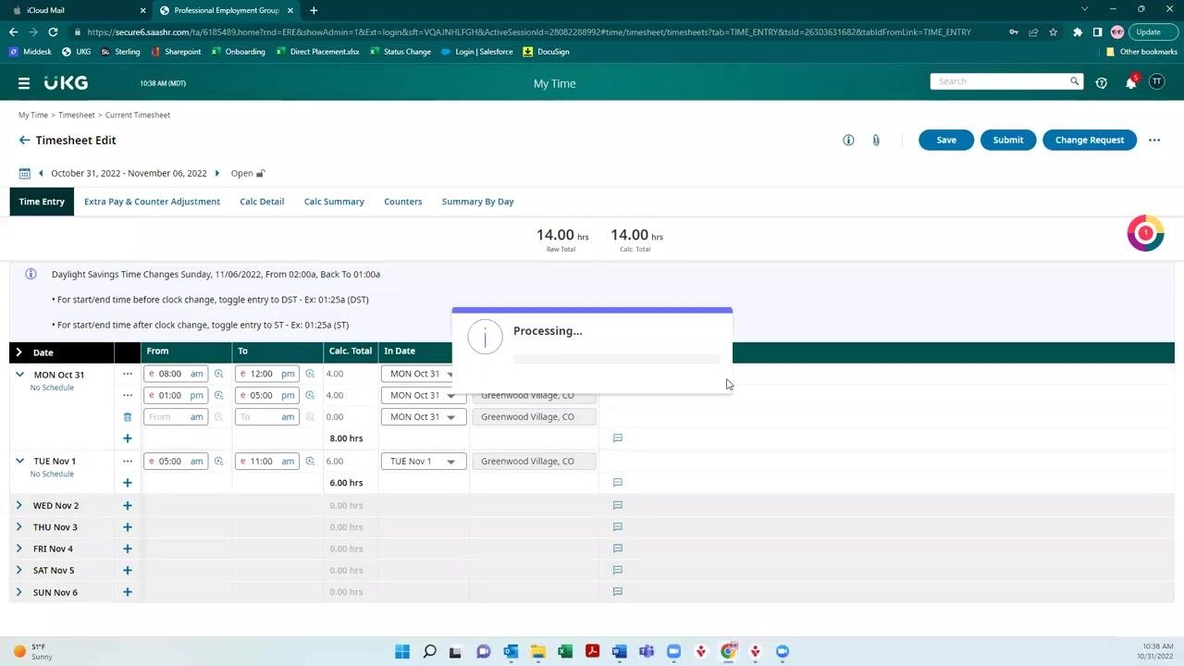Screen dimensions: 1184x666
Task: Click the colorful circular assistant badge
Action: (x=1145, y=233)
